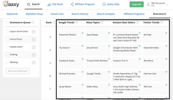
Task: Click the 'Eddie Aikau' topic text
Action: (92, 86)
